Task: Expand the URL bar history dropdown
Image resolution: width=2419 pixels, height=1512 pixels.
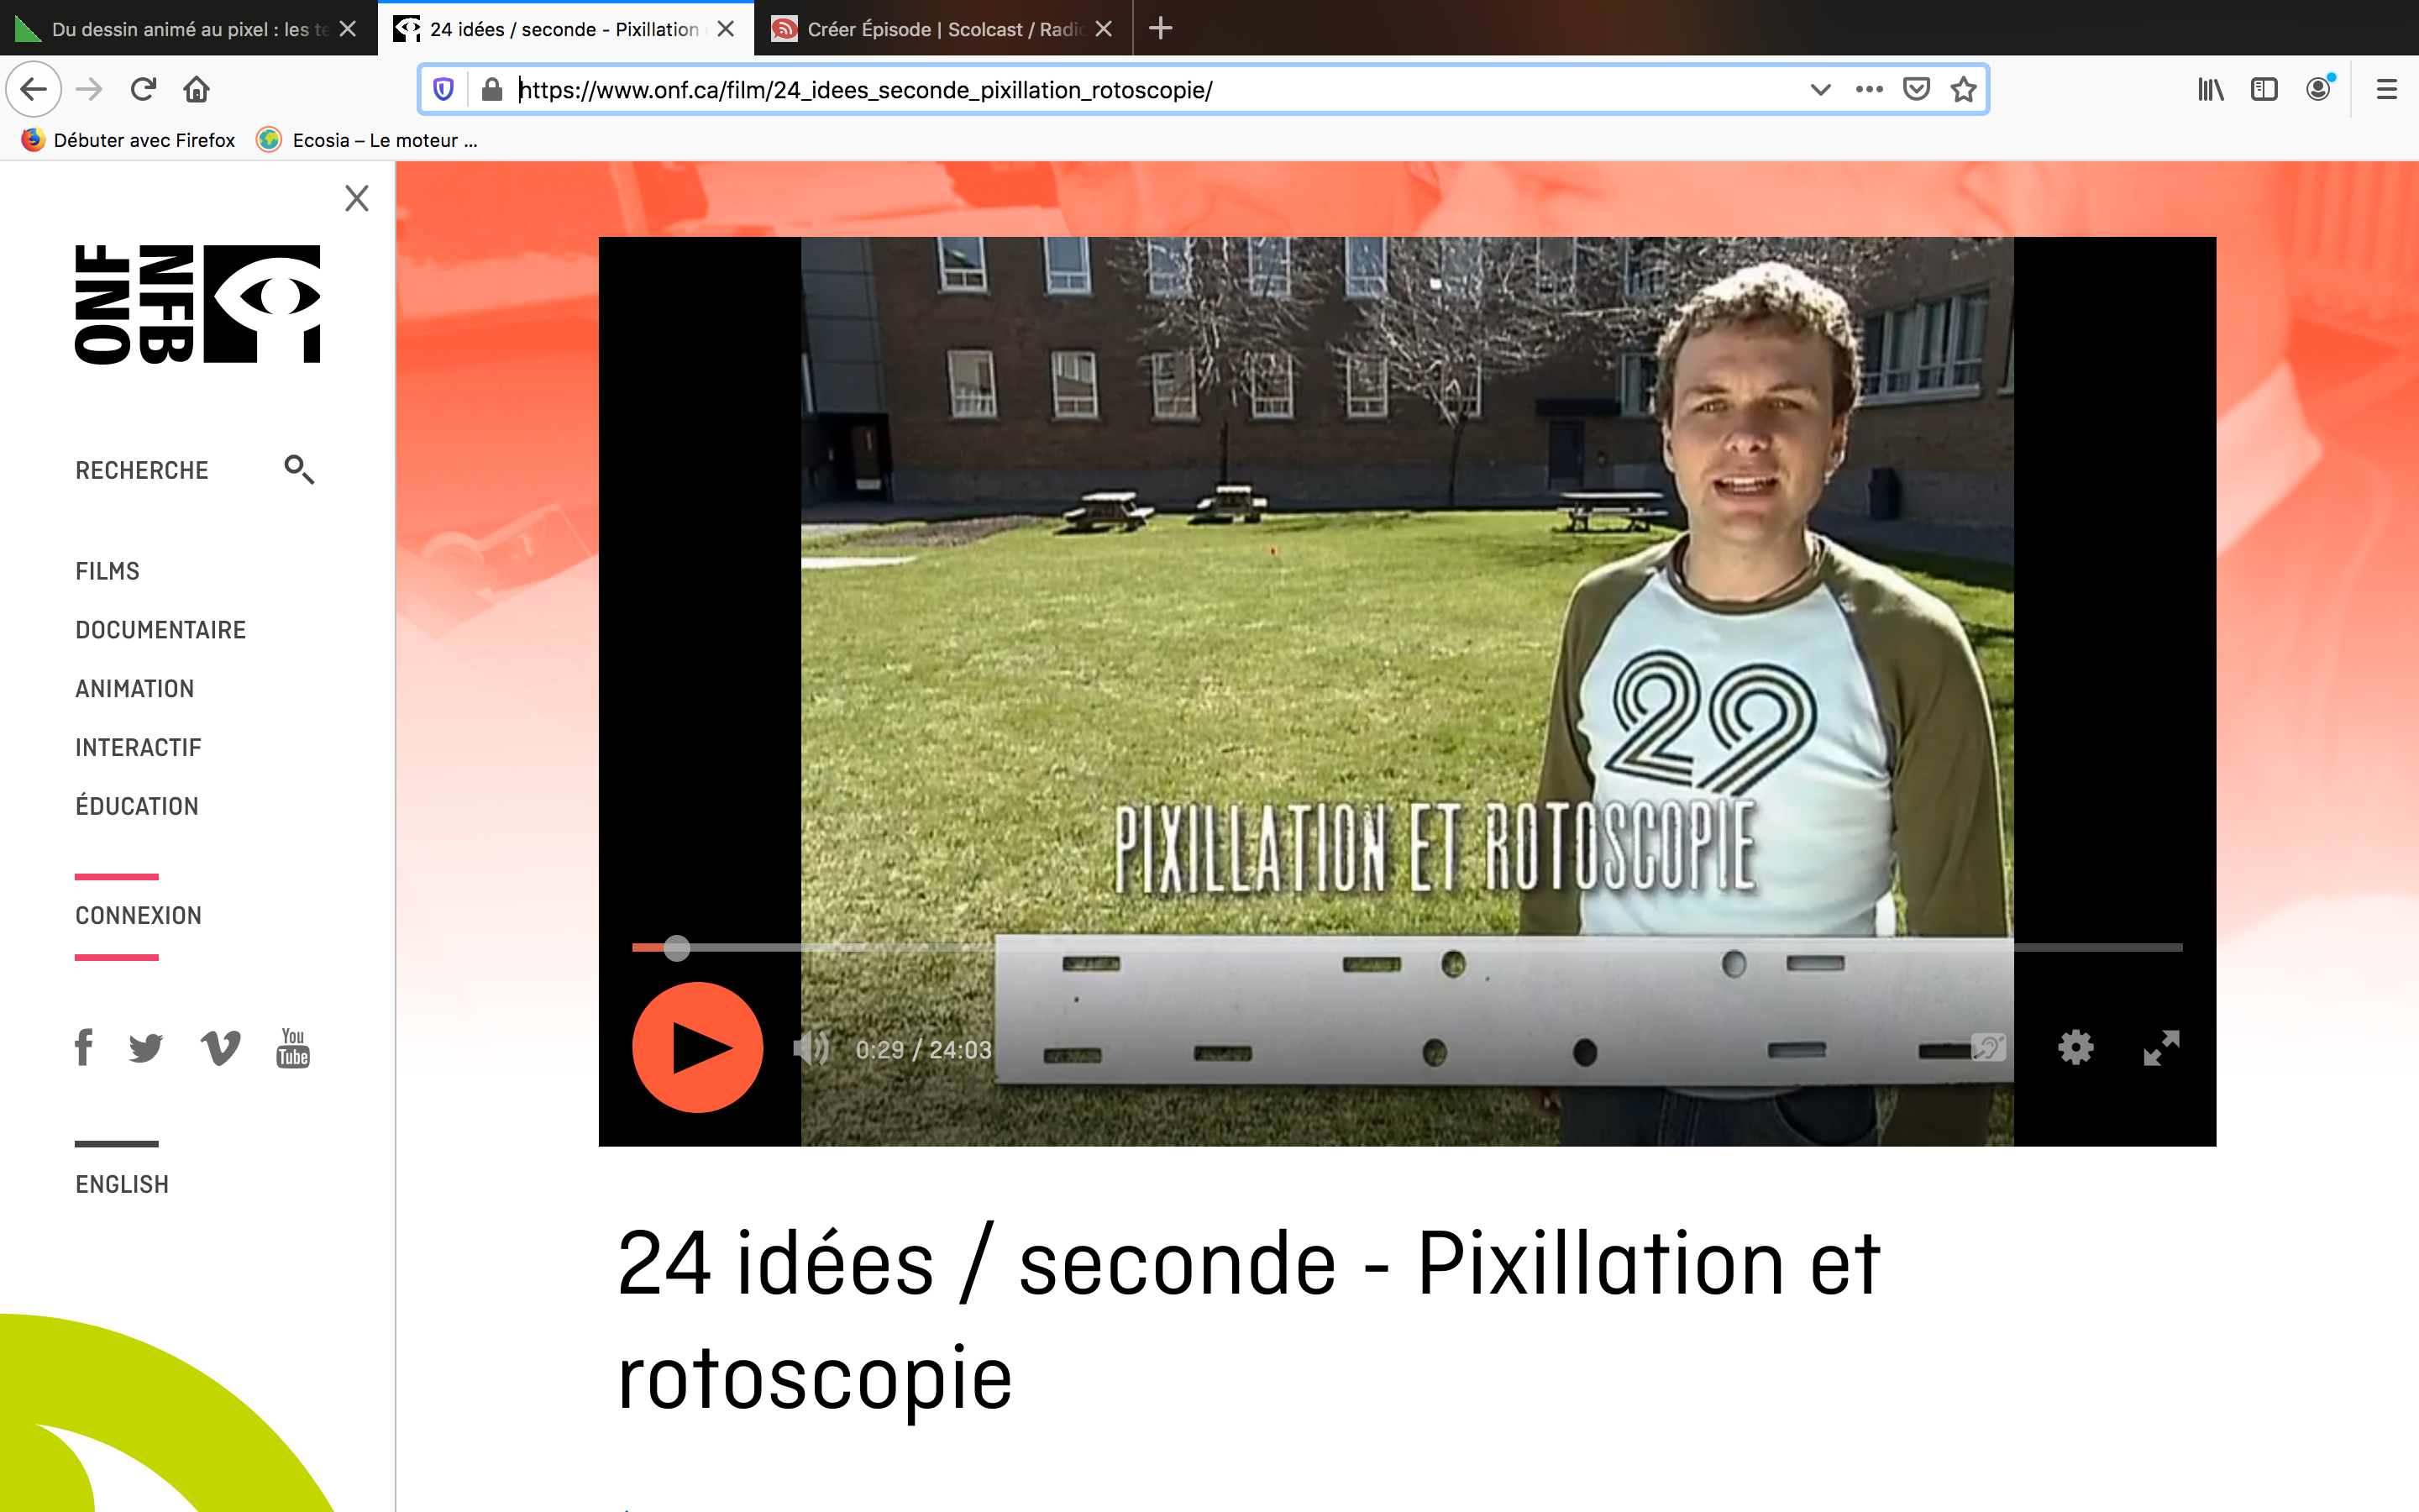Action: (1820, 90)
